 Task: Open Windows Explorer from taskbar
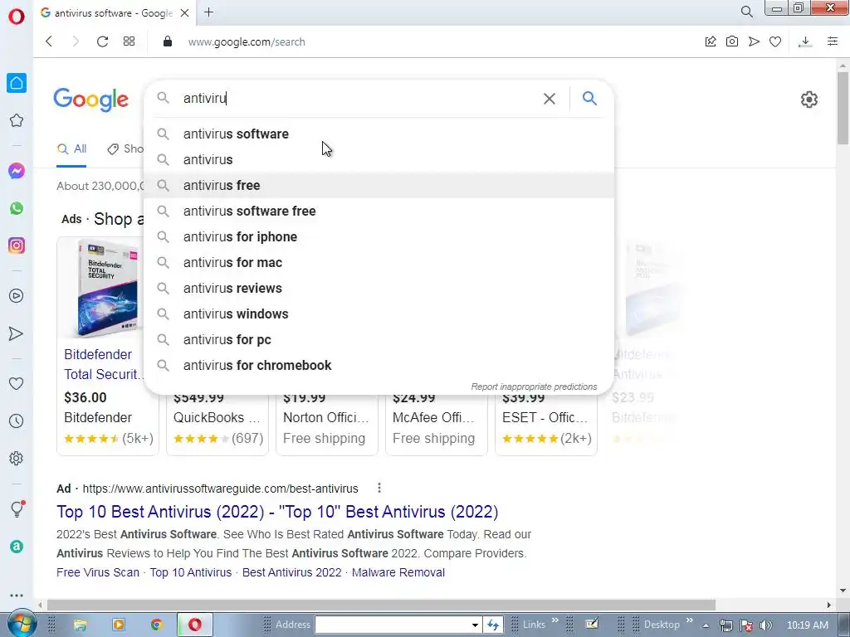pyautogui.click(x=81, y=625)
